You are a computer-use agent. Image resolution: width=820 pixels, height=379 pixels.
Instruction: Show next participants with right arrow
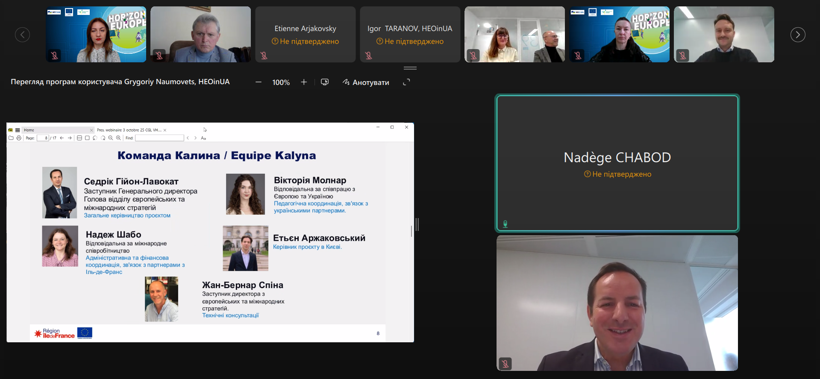(797, 35)
